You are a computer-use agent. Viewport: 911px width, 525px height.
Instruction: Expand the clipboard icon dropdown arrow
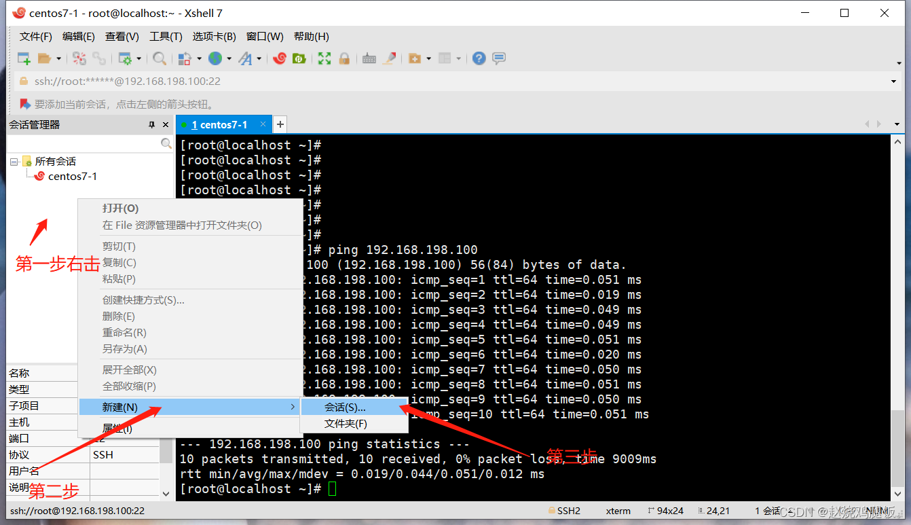point(198,59)
